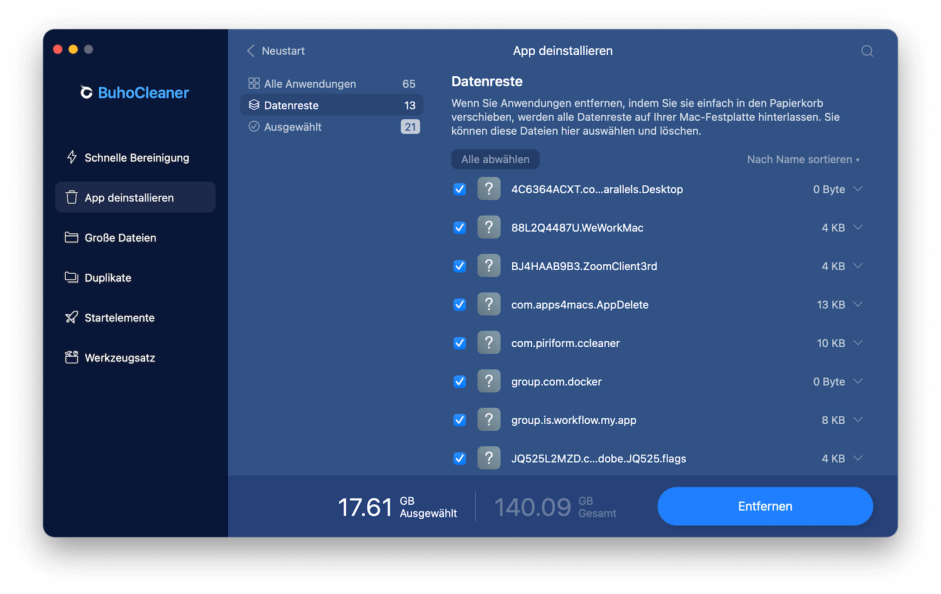Uncheck the JQ525L2MZD flags checkbox

[x=460, y=458]
